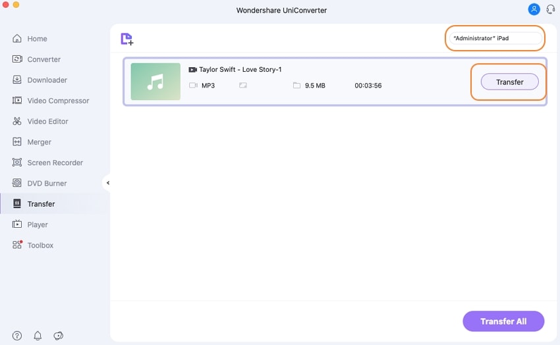
Task: Open the feedback chat icon
Action: coord(58,336)
